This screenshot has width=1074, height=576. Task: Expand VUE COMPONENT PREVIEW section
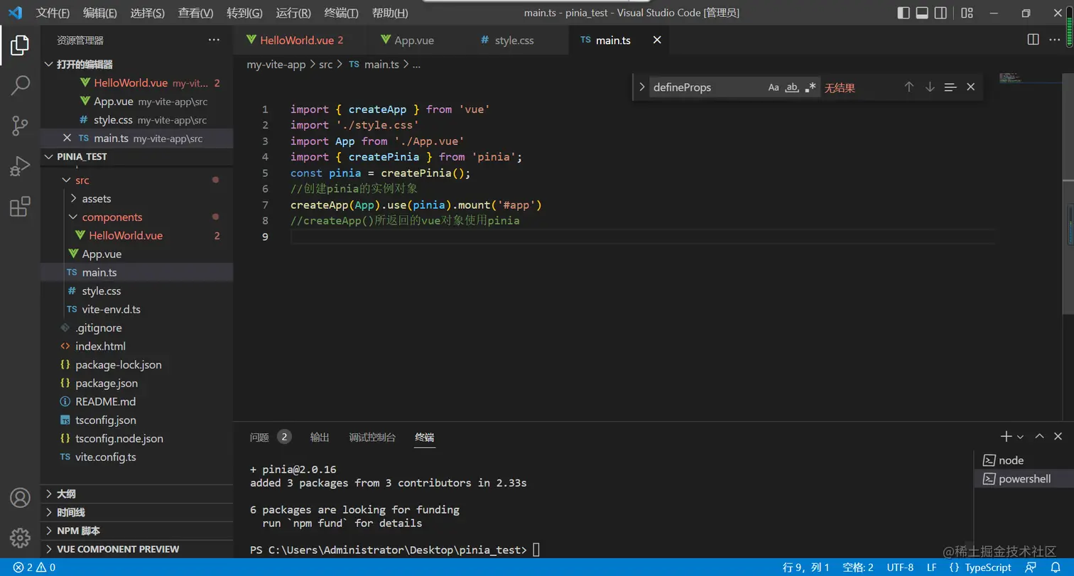pos(137,549)
